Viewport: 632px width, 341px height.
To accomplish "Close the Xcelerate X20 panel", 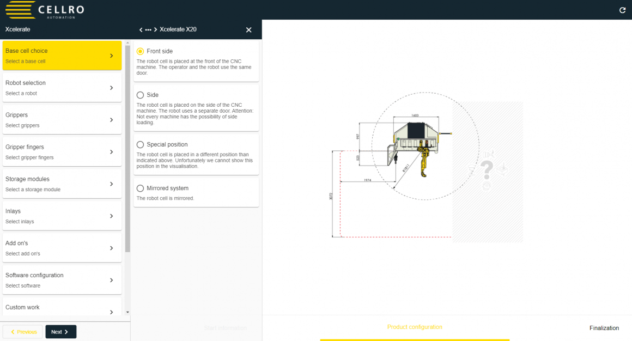I will (248, 30).
